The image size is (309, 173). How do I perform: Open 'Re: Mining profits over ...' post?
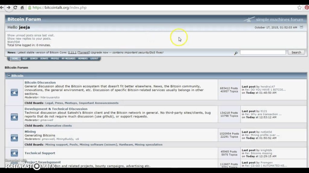[x=262, y=135]
